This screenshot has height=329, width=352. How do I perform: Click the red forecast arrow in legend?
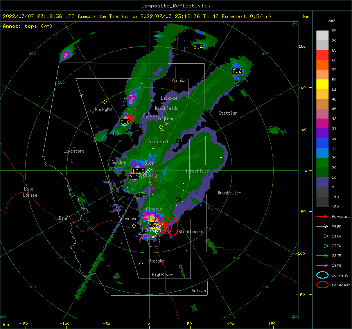tap(322, 216)
